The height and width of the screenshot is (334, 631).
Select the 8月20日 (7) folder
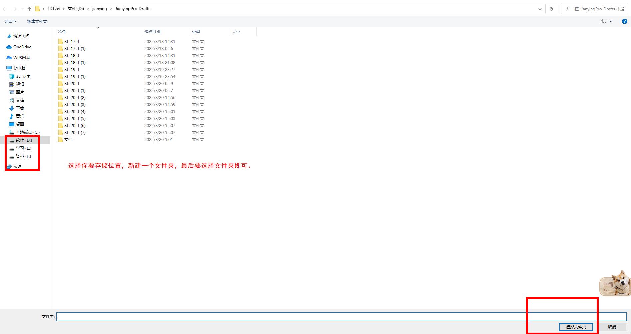pos(75,133)
